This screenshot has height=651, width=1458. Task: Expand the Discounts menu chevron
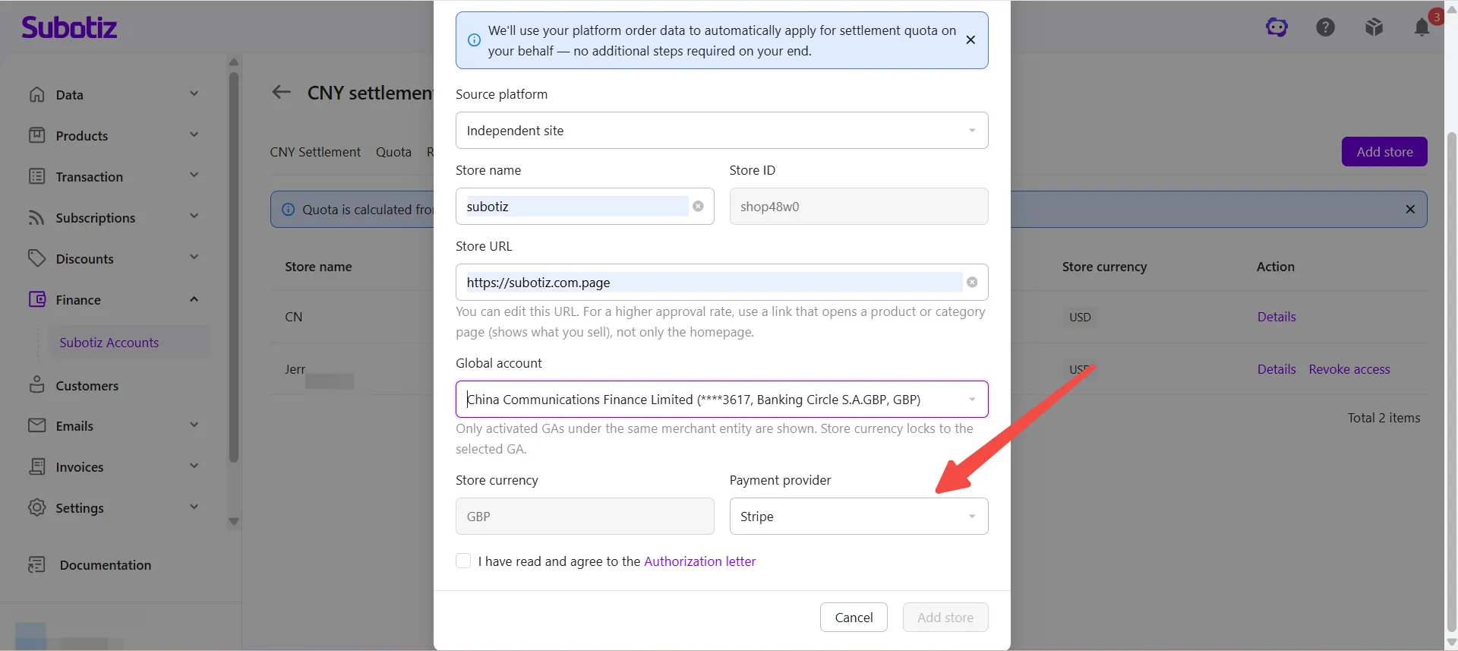coord(194,258)
